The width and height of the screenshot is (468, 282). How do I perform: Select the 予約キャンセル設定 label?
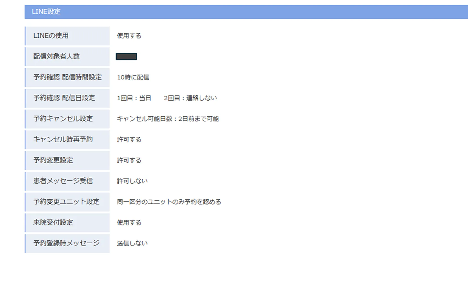click(x=63, y=119)
